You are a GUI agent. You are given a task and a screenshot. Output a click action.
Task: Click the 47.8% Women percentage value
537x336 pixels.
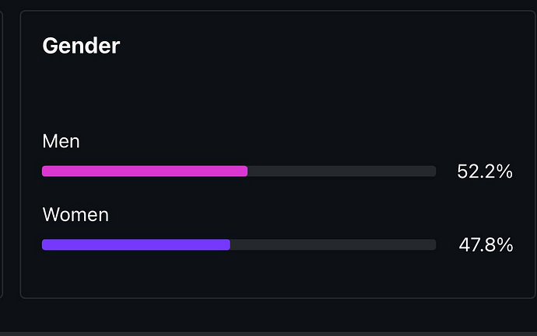click(x=485, y=245)
